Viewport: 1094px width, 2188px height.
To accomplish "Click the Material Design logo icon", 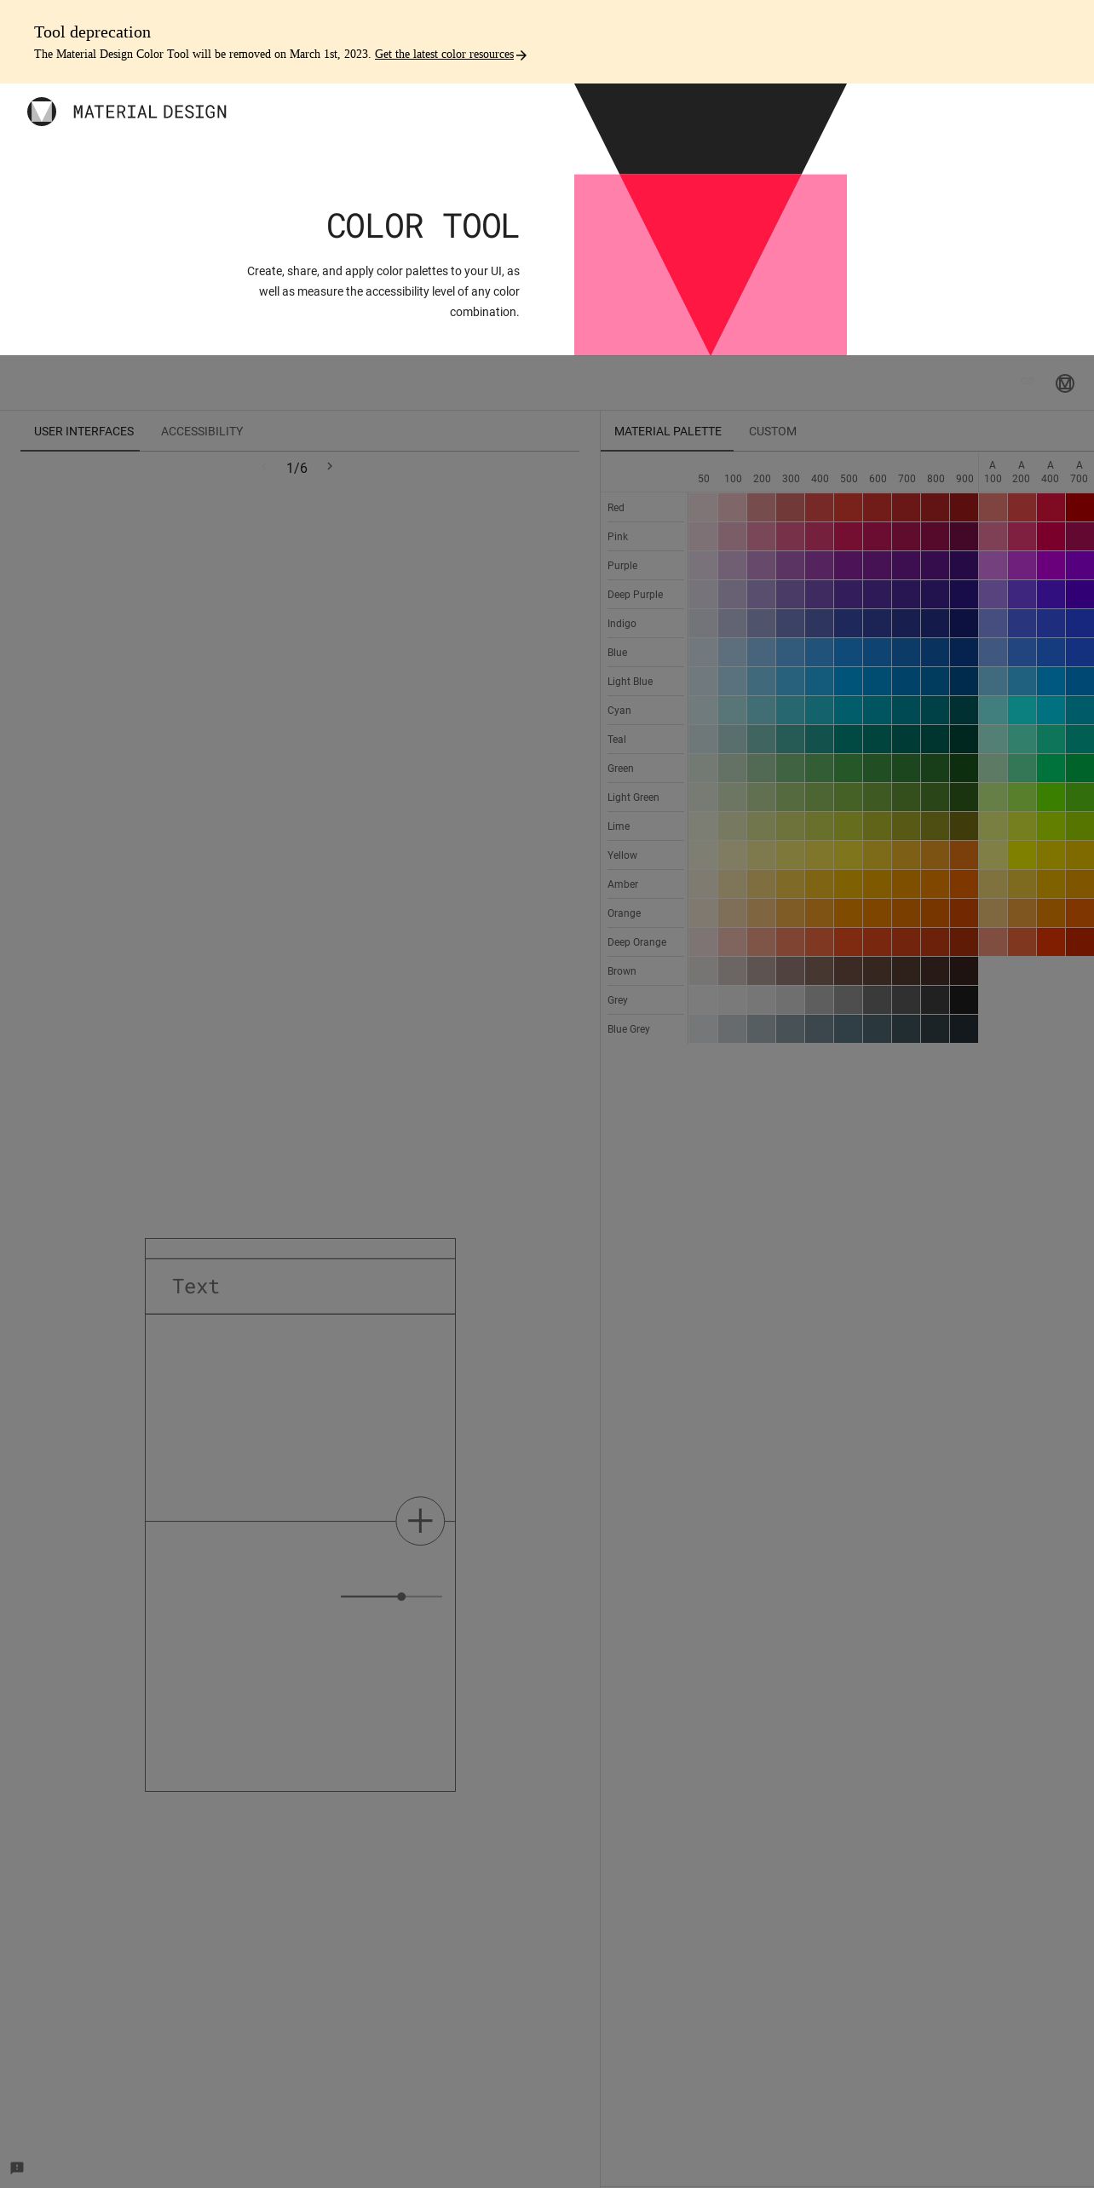I will coord(42,112).
